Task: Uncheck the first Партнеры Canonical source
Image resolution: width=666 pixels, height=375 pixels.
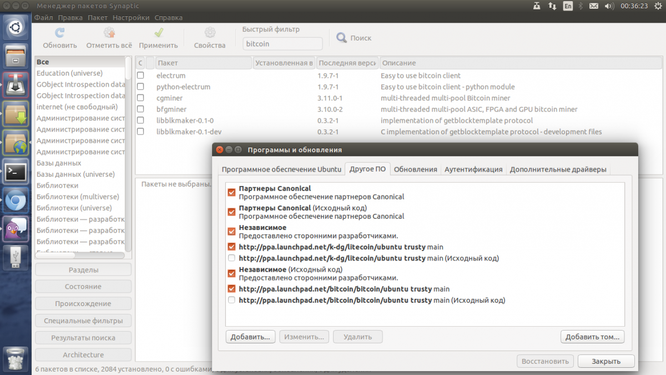Action: pyautogui.click(x=231, y=192)
